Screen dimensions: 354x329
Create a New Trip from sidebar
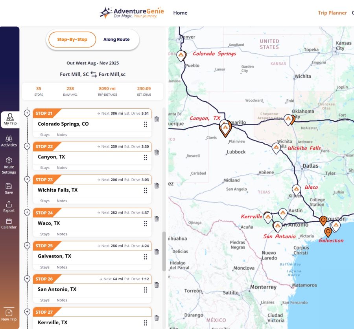click(x=9, y=314)
